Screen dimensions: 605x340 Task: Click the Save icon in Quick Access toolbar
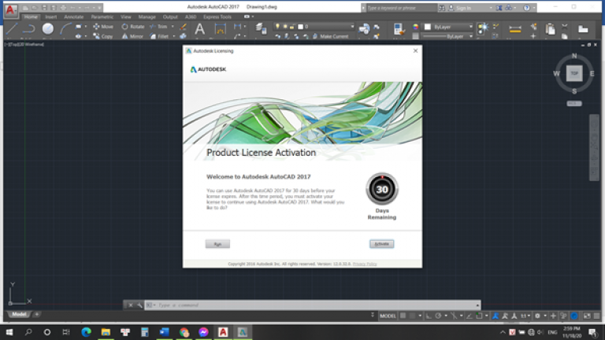(x=44, y=7)
